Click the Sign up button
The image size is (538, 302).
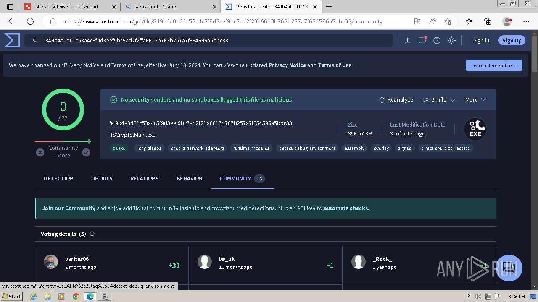click(x=512, y=40)
